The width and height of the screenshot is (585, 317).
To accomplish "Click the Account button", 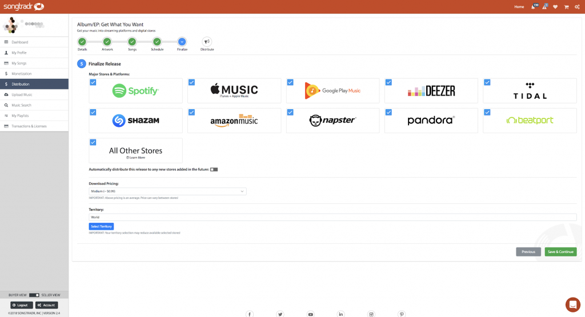I will [x=47, y=305].
